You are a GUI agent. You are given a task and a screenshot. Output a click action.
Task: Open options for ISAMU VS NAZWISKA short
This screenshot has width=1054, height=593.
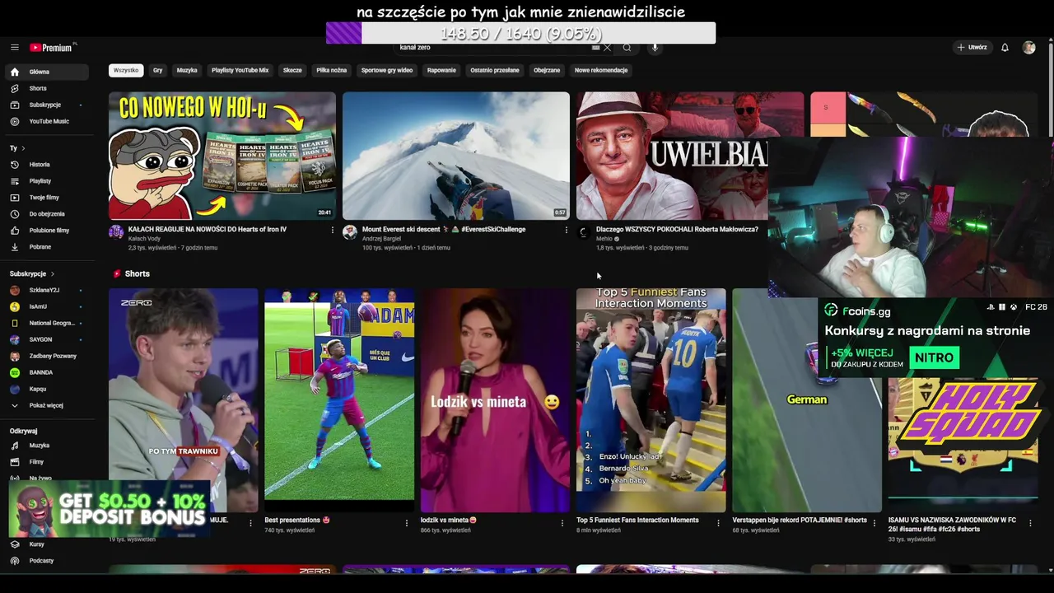coord(1030,523)
